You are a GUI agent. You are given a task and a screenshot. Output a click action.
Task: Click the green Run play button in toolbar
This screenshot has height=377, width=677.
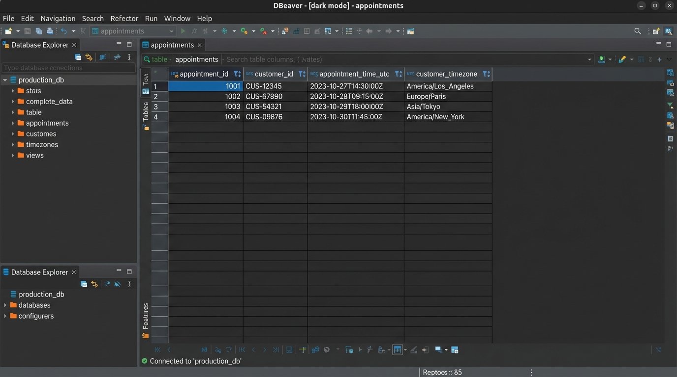coord(183,31)
